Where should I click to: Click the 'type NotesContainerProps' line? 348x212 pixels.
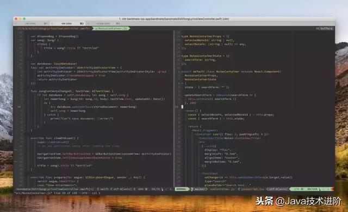coord(206,36)
